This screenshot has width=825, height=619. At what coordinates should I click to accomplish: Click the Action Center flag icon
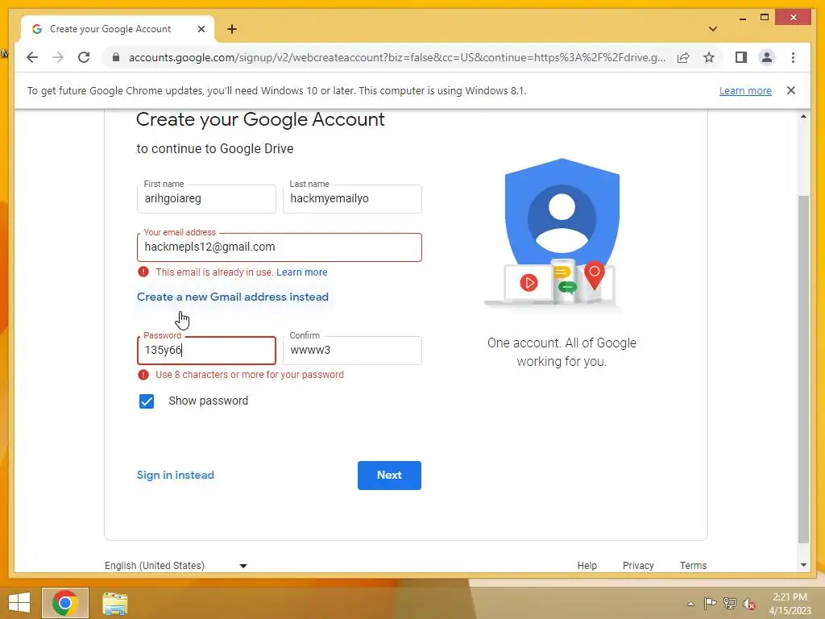click(x=710, y=604)
